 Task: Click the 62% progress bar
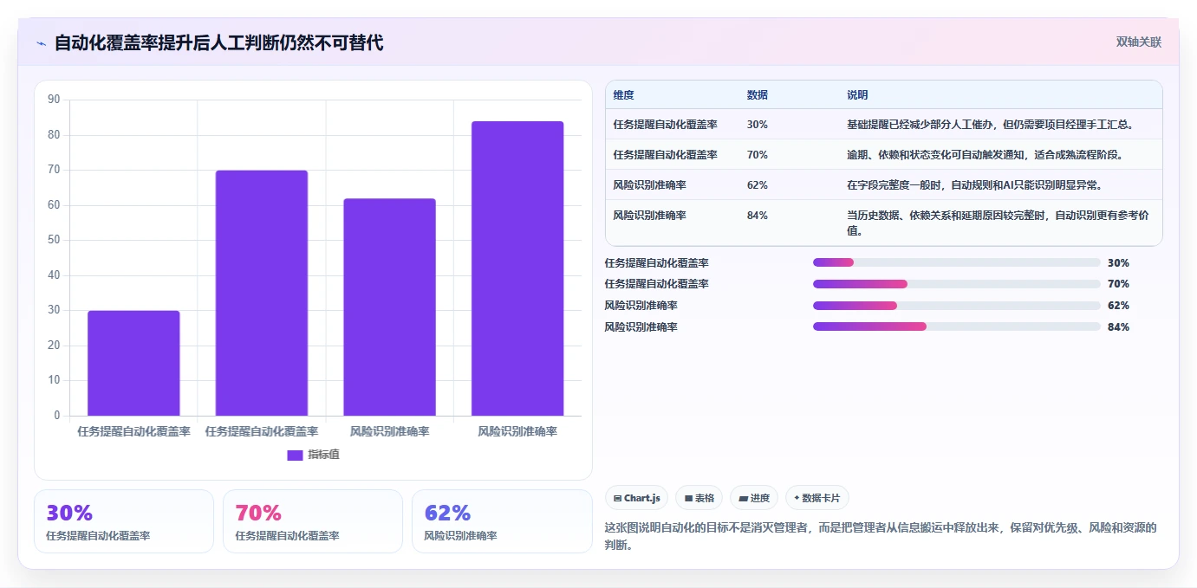[x=957, y=305]
